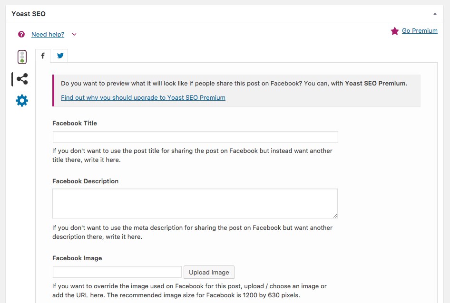The width and height of the screenshot is (450, 303).
Task: Collapse the Yoast SEO panel triangle
Action: [x=435, y=14]
